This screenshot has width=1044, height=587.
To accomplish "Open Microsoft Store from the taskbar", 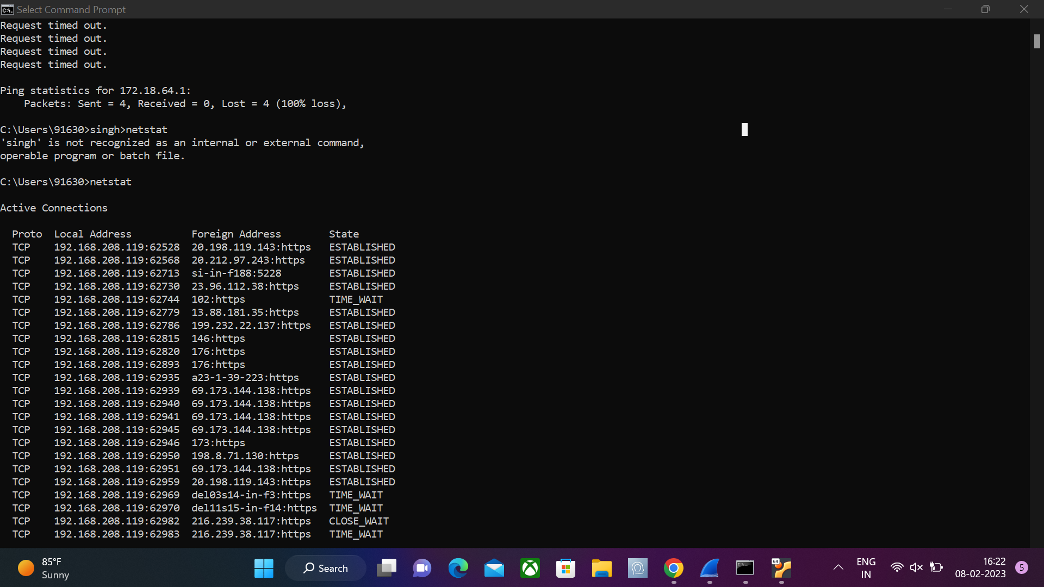I will pos(566,568).
